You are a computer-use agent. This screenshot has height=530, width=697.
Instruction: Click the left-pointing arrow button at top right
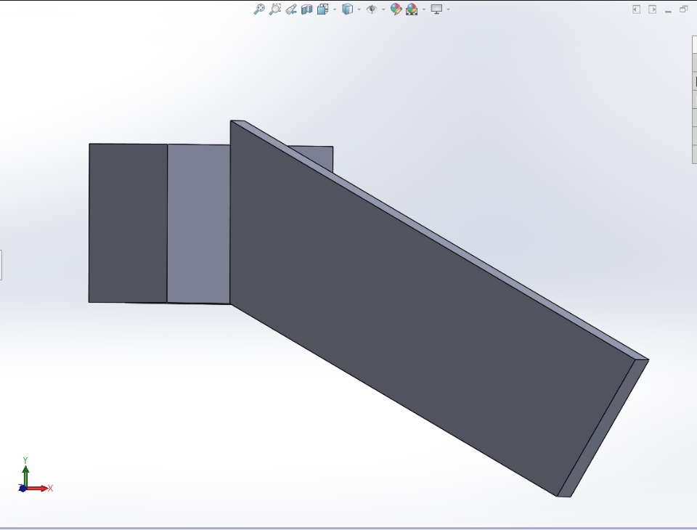click(636, 9)
